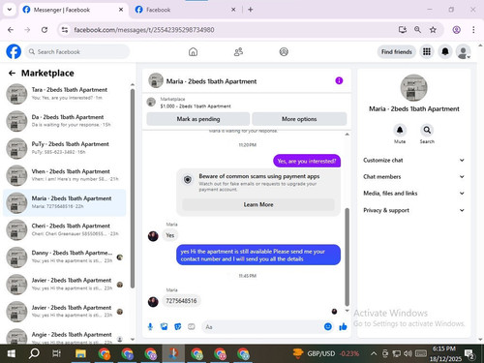The image size is (484, 363).
Task: Open purple conversation information icon
Action: pos(339,80)
